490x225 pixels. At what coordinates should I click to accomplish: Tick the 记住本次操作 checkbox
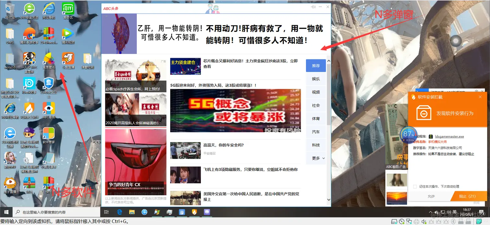click(415, 187)
